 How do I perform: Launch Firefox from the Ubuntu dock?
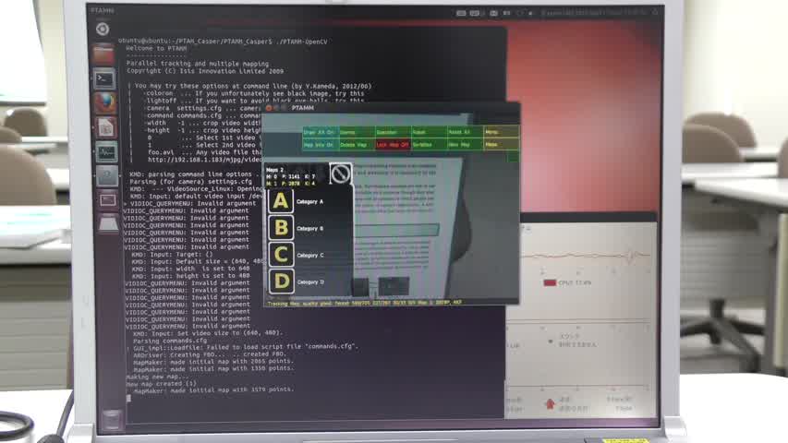click(x=105, y=103)
